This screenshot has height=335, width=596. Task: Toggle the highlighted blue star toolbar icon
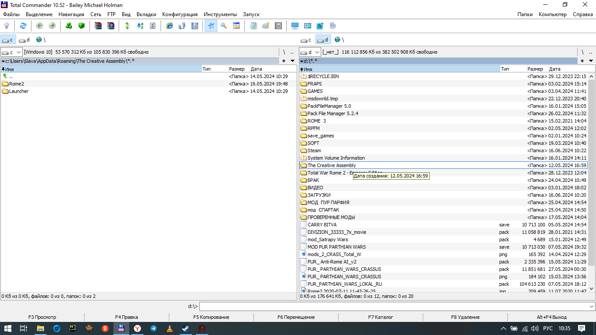(x=211, y=26)
